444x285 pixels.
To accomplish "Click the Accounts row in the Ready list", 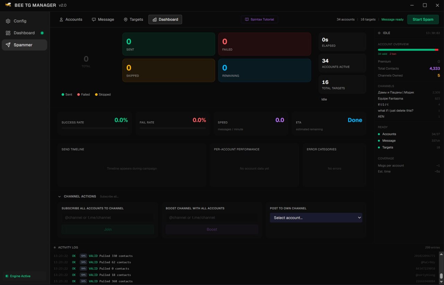I will coord(409,134).
